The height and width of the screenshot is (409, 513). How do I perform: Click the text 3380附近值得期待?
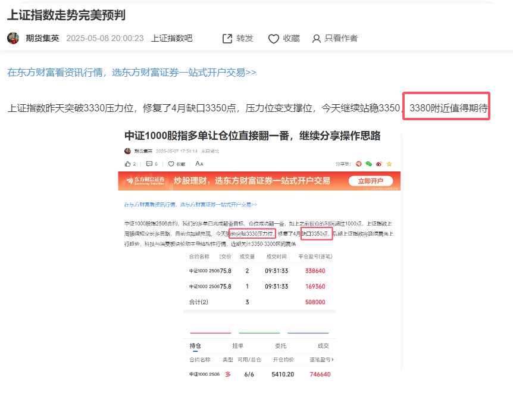coord(449,108)
